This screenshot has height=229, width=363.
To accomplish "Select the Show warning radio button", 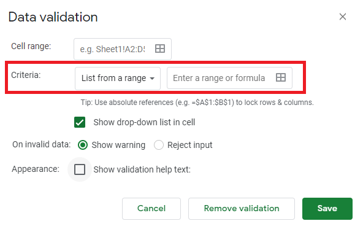I will pyautogui.click(x=83, y=145).
